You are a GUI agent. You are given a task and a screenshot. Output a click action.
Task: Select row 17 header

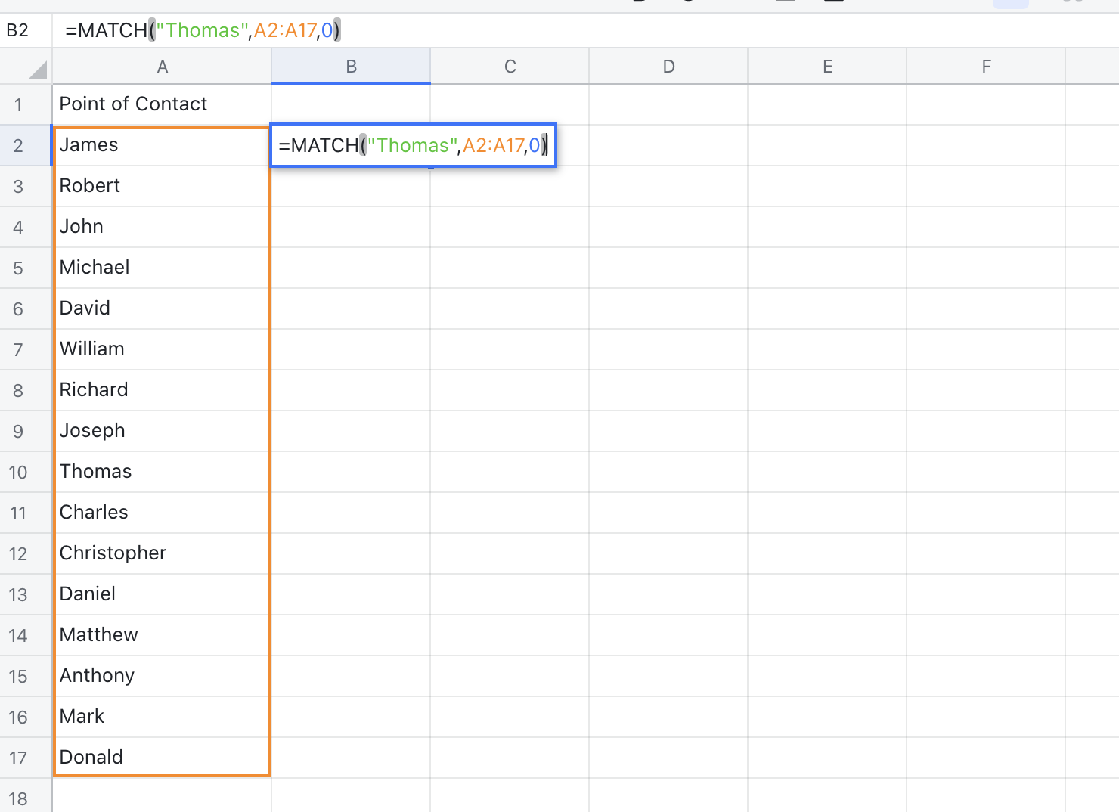pyautogui.click(x=18, y=758)
